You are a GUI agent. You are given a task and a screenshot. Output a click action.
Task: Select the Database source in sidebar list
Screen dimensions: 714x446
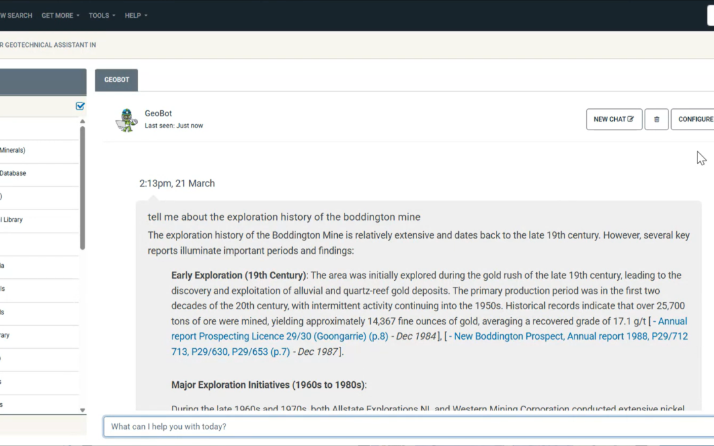click(13, 174)
